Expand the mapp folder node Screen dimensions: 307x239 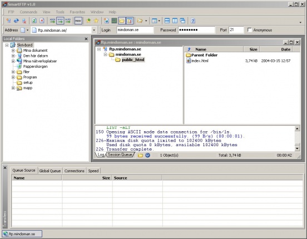(13, 88)
